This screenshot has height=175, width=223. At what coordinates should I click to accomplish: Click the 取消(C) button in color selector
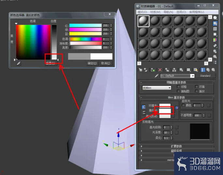coord(106,63)
